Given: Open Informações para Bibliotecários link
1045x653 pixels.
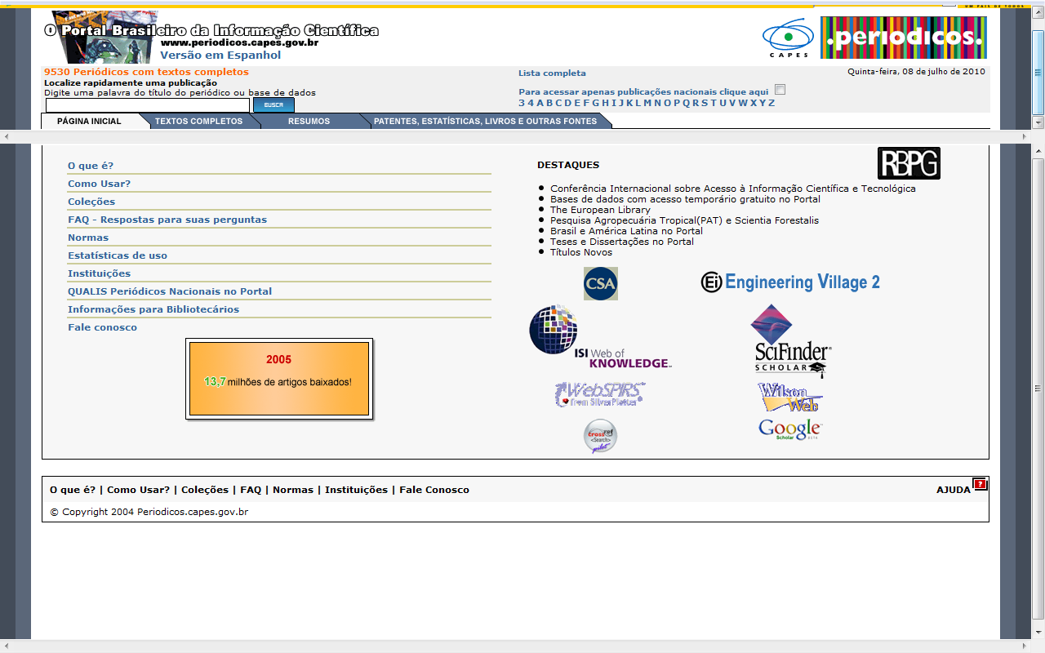Looking at the screenshot, I should 153,309.
